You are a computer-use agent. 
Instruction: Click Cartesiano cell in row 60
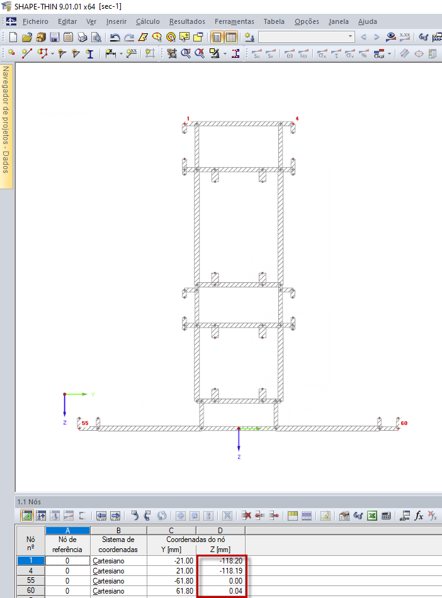click(x=118, y=590)
